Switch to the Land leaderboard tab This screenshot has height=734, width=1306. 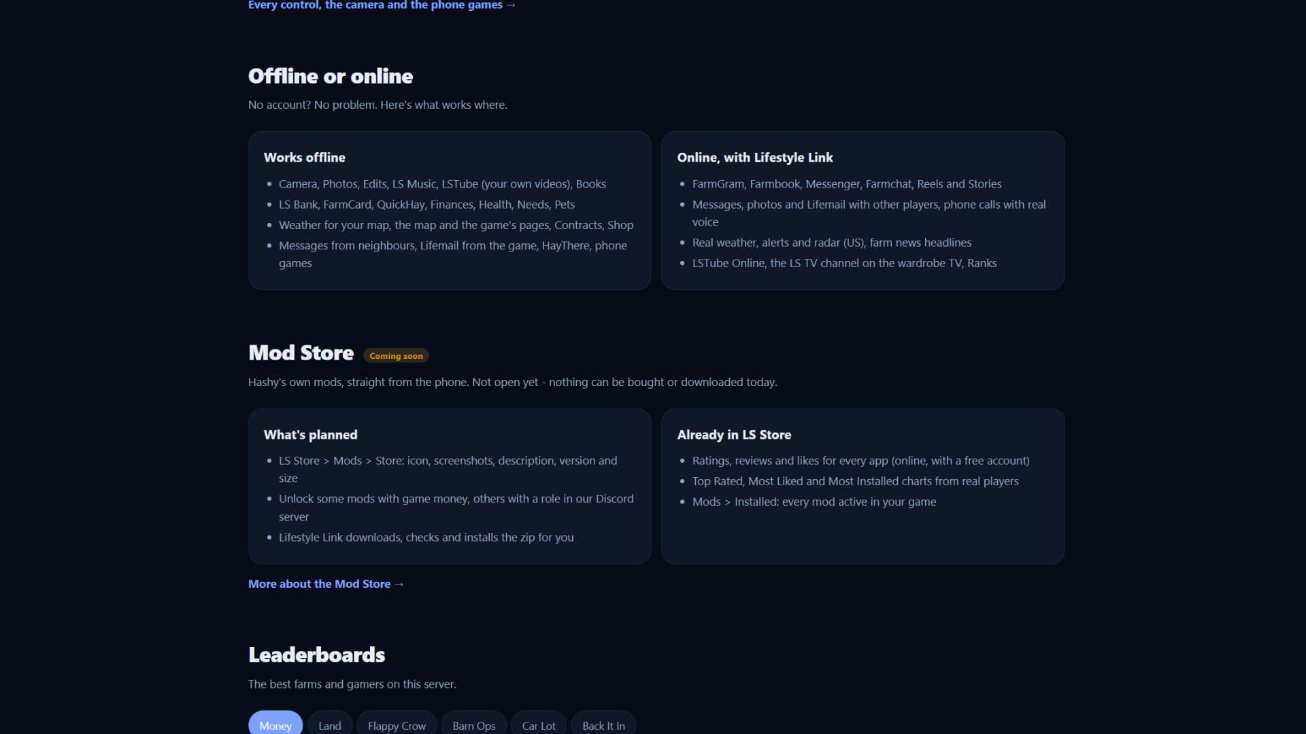click(330, 724)
